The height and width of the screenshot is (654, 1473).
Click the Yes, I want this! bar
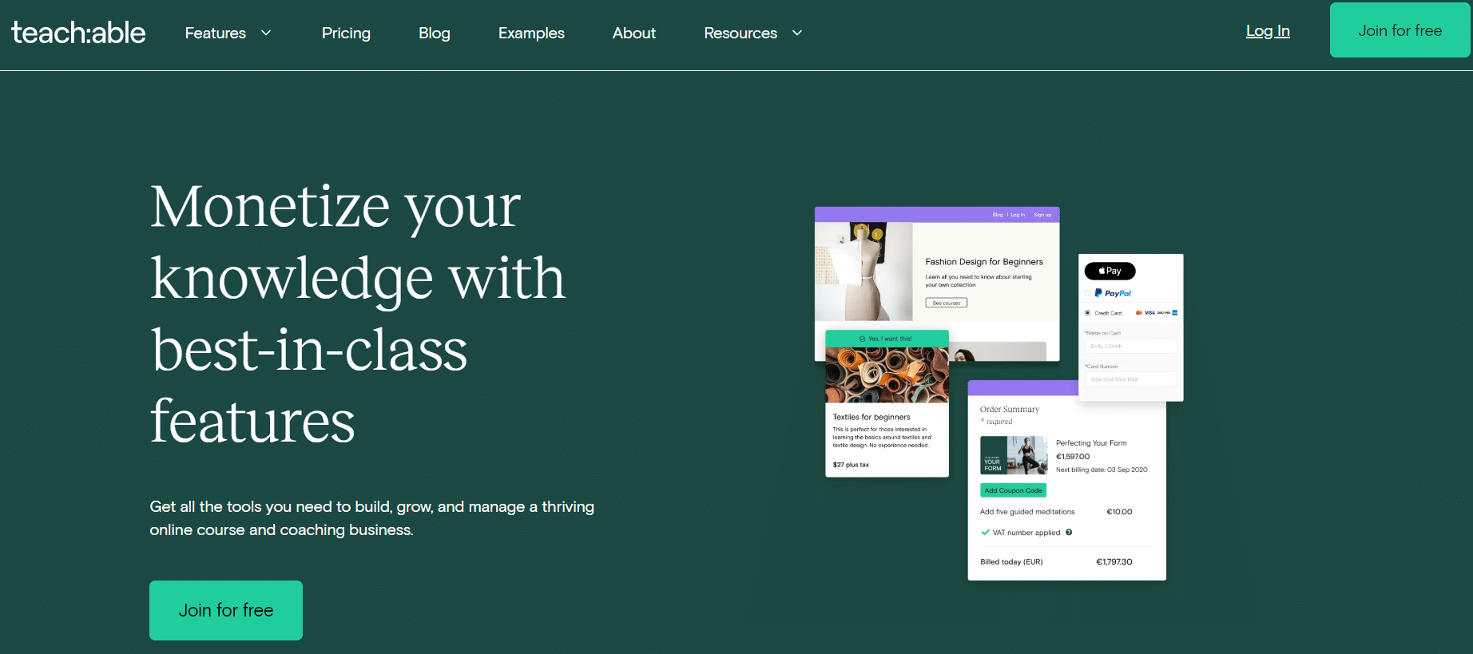(887, 339)
